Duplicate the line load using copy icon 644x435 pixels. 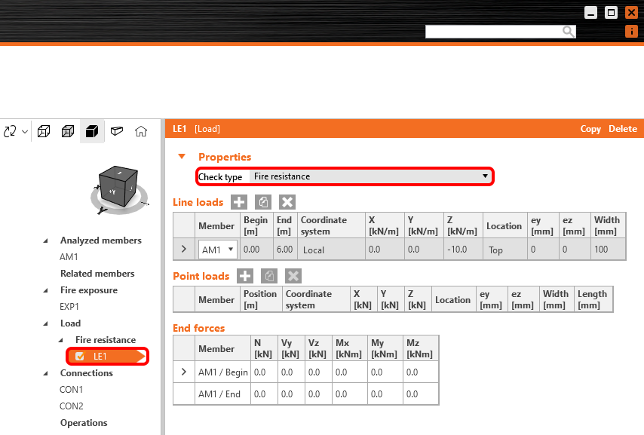coord(262,202)
